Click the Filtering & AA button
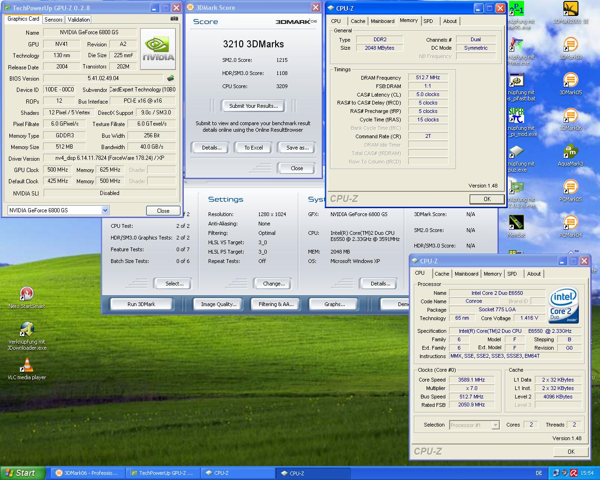 click(276, 304)
